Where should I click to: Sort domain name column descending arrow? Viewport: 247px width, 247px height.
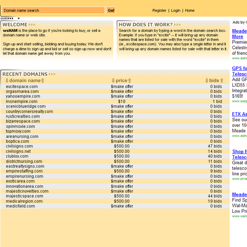pos(7,81)
